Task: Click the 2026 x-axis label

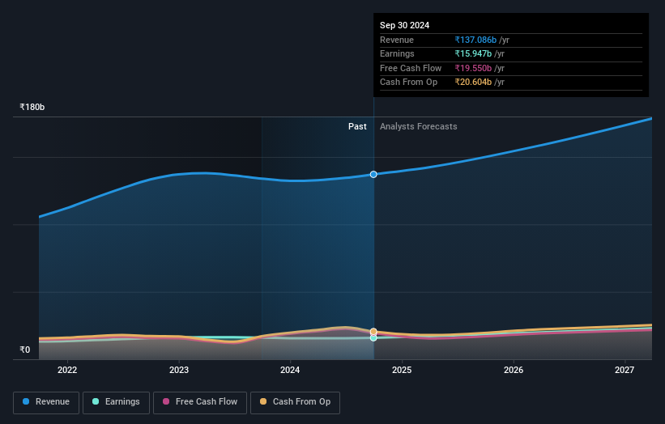Action: [514, 370]
